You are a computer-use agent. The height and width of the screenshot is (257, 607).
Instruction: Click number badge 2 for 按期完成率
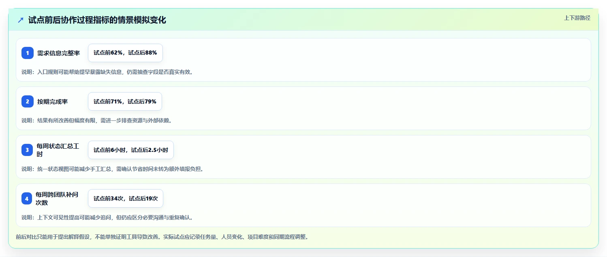(x=28, y=101)
